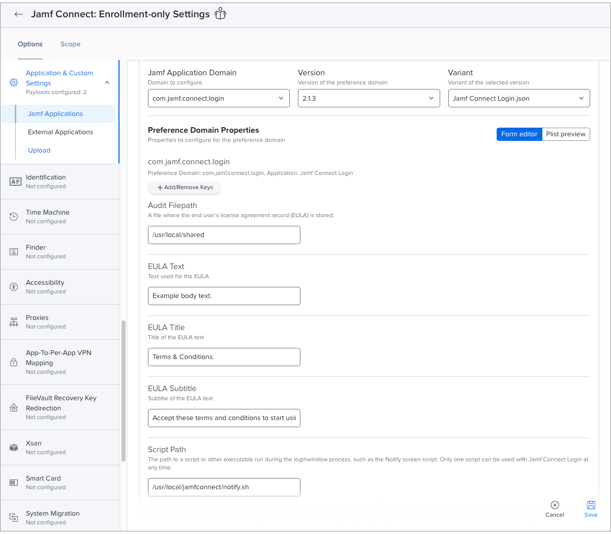Select App-To-Per-App VPN Mapping payload
611x534 pixels.
point(60,362)
